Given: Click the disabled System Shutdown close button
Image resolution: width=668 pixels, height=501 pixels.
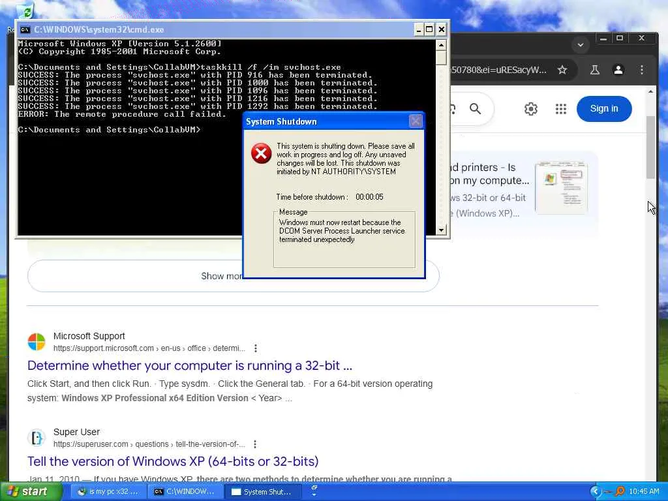Looking at the screenshot, I should coord(416,121).
